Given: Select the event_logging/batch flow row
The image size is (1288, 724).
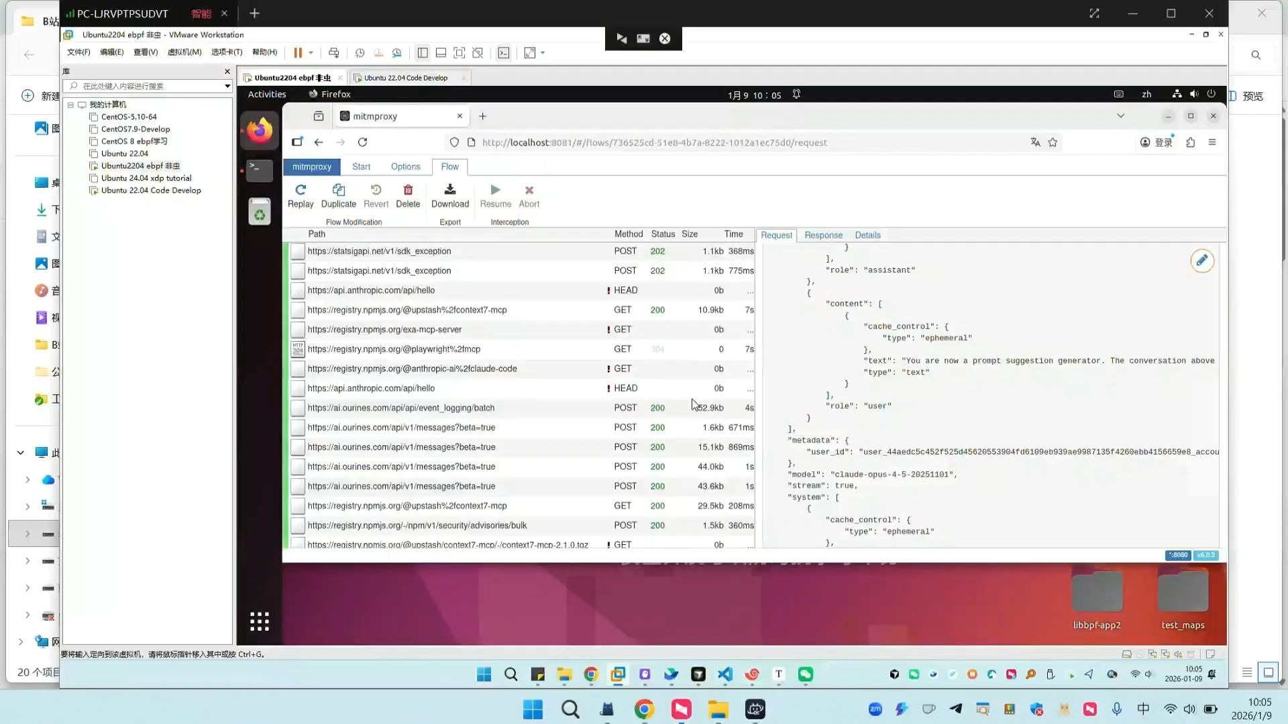Looking at the screenshot, I should click(400, 408).
